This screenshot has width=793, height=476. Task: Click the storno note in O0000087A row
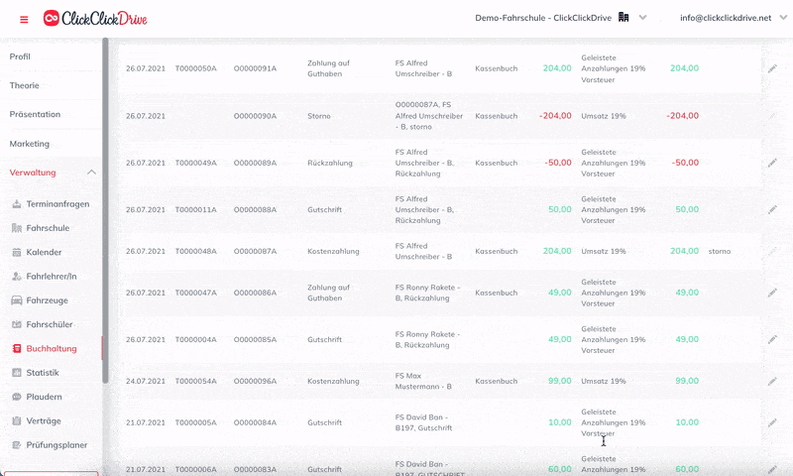point(720,251)
